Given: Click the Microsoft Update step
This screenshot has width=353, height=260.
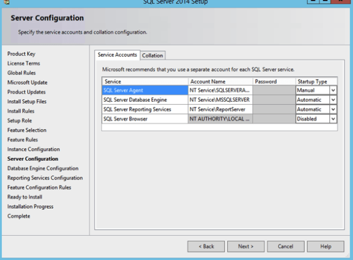Looking at the screenshot, I should pos(27,83).
